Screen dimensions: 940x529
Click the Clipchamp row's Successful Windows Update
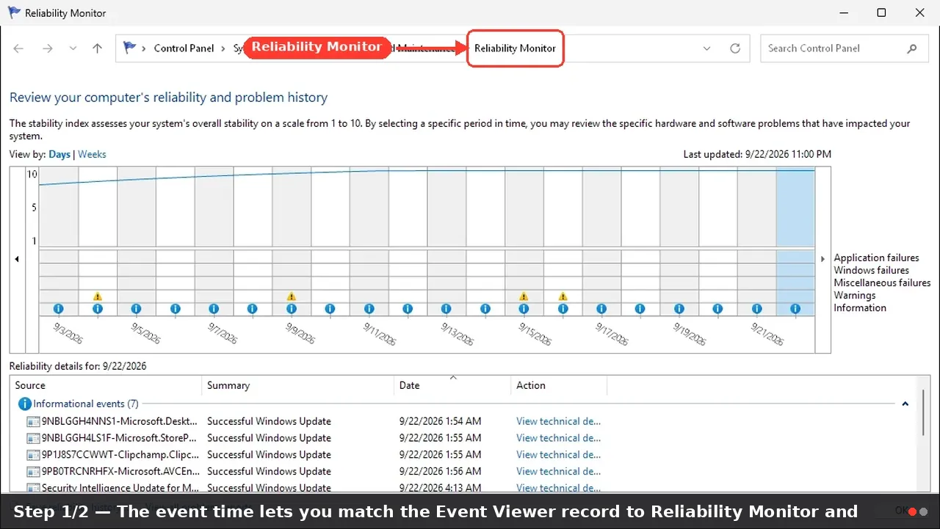[x=269, y=455]
